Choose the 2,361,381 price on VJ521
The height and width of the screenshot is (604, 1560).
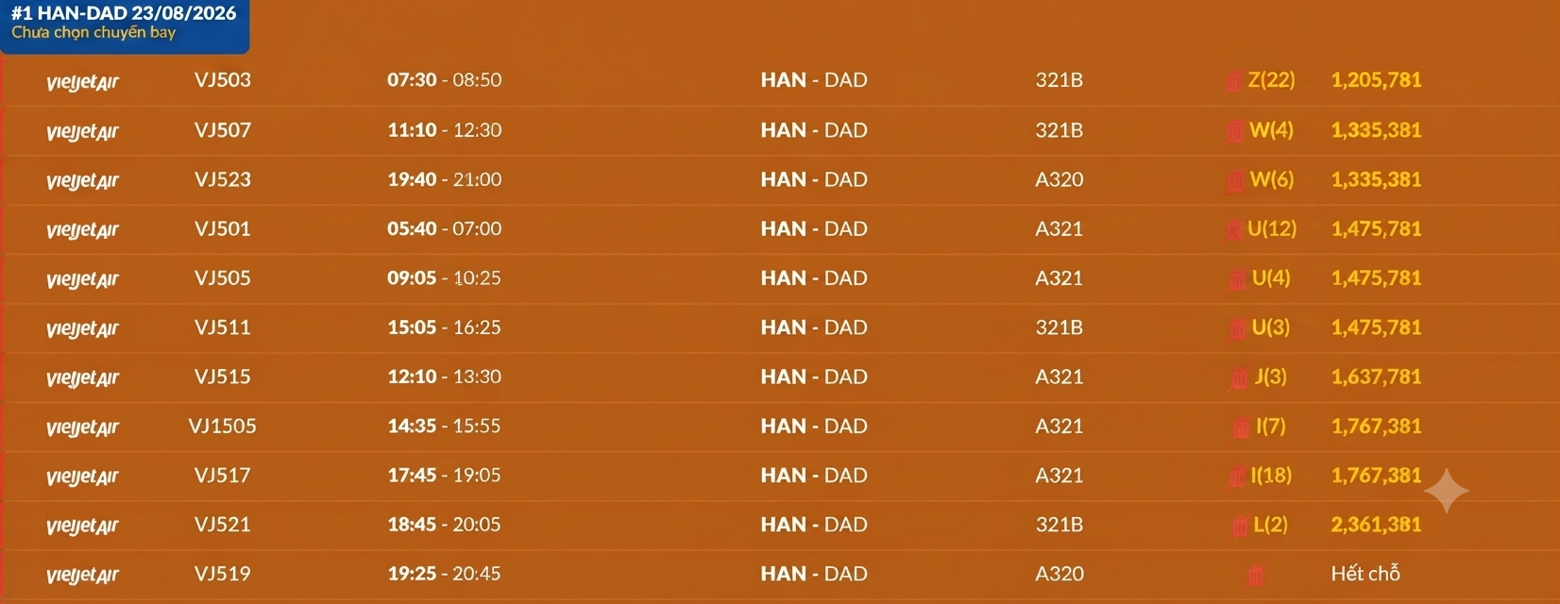coord(1376,525)
